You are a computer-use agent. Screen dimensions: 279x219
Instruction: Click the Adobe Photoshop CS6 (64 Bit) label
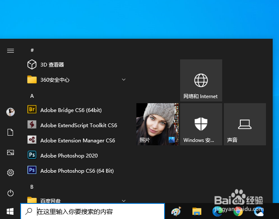coord(77,171)
